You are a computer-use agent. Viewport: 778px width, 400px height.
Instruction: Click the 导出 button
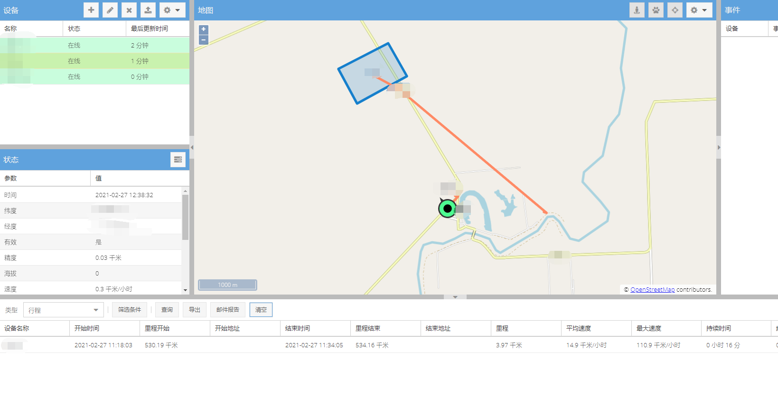pos(195,310)
